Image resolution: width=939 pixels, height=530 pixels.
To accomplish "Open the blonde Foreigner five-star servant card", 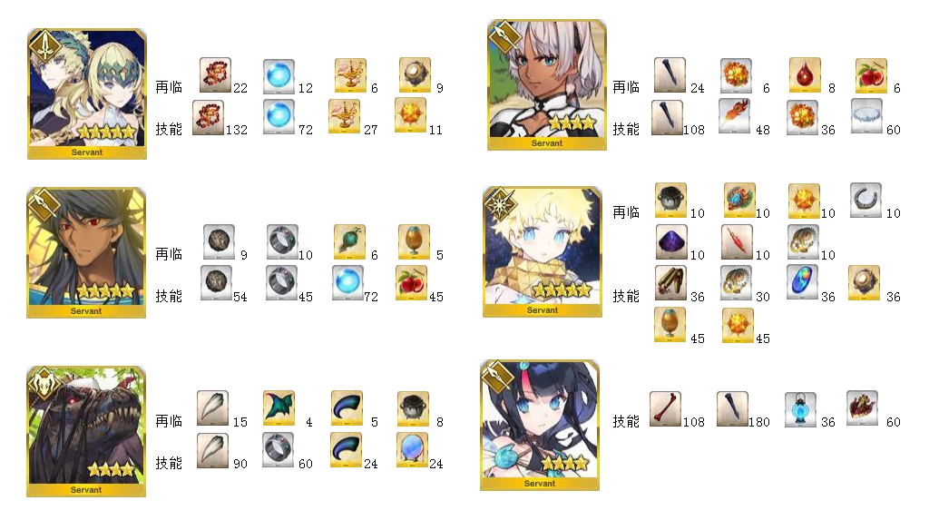I will 543,251.
